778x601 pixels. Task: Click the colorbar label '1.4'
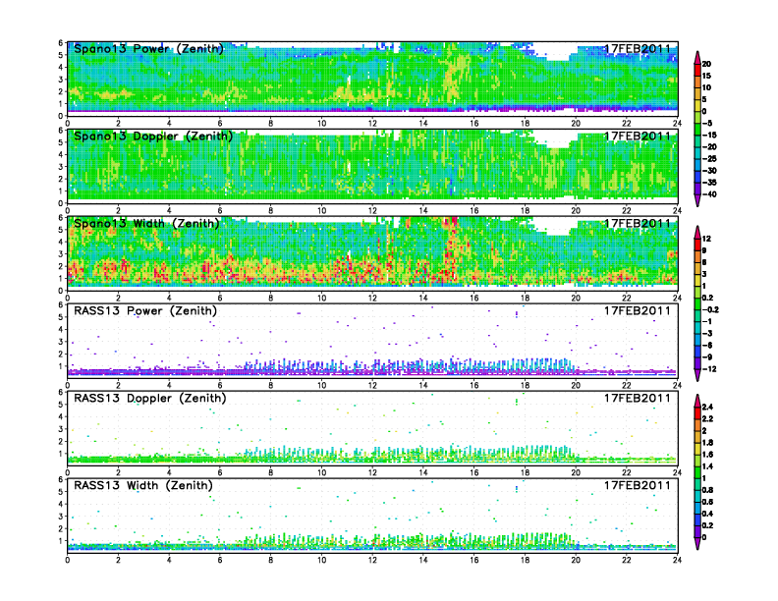coord(707,466)
